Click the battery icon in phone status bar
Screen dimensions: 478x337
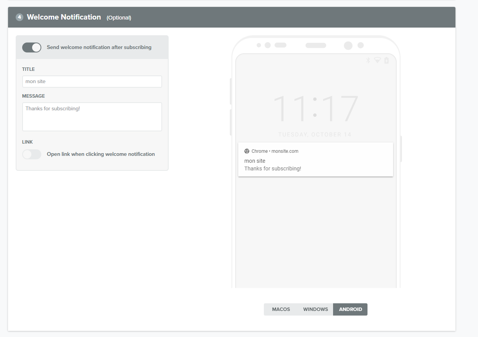coord(387,60)
